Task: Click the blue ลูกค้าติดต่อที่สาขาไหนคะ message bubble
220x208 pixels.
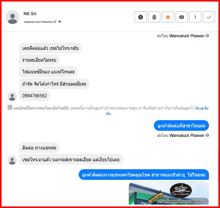Action: click(x=181, y=125)
